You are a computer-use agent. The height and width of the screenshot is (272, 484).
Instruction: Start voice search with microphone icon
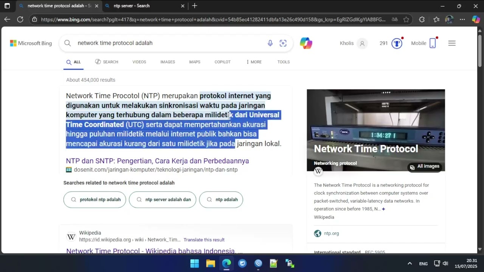[x=270, y=43]
